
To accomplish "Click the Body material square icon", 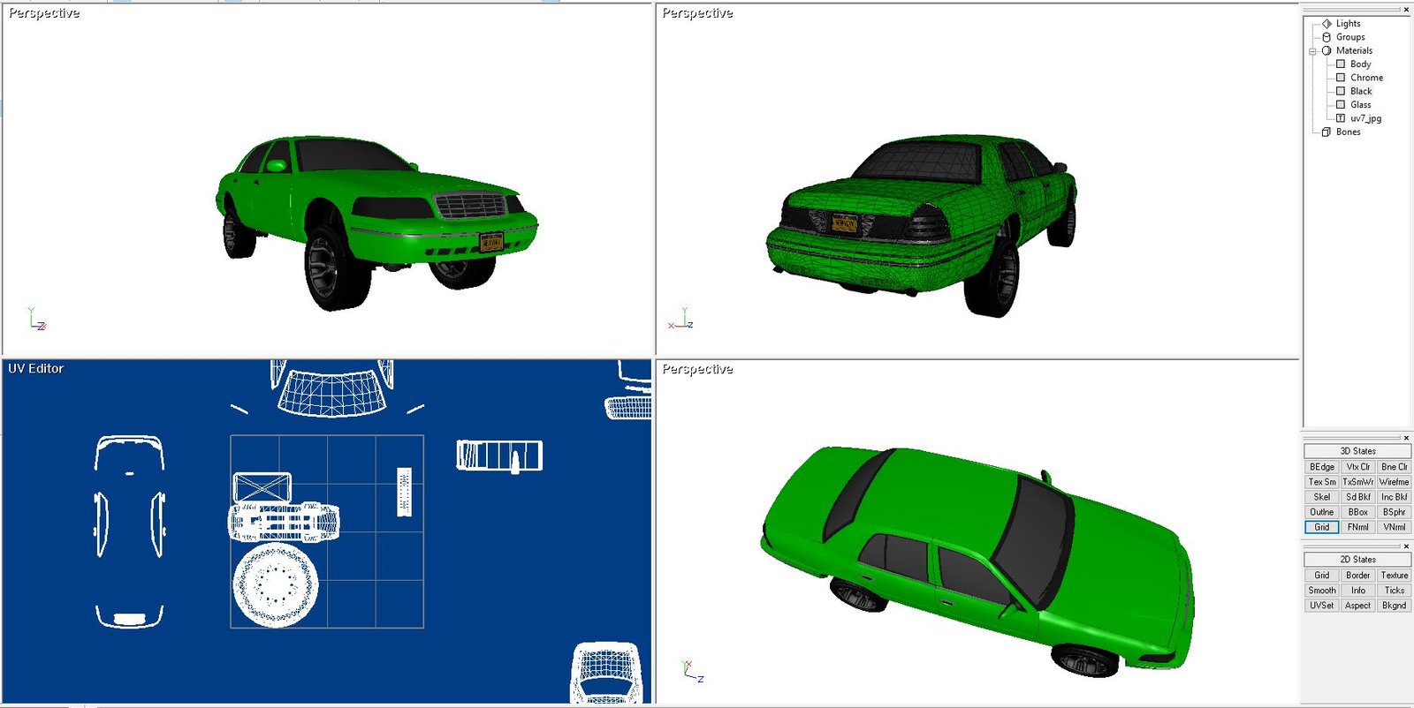I will 1341,64.
